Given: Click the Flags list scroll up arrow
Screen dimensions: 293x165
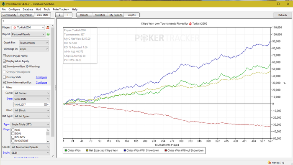Looking at the screenshot, I should point(48,130).
